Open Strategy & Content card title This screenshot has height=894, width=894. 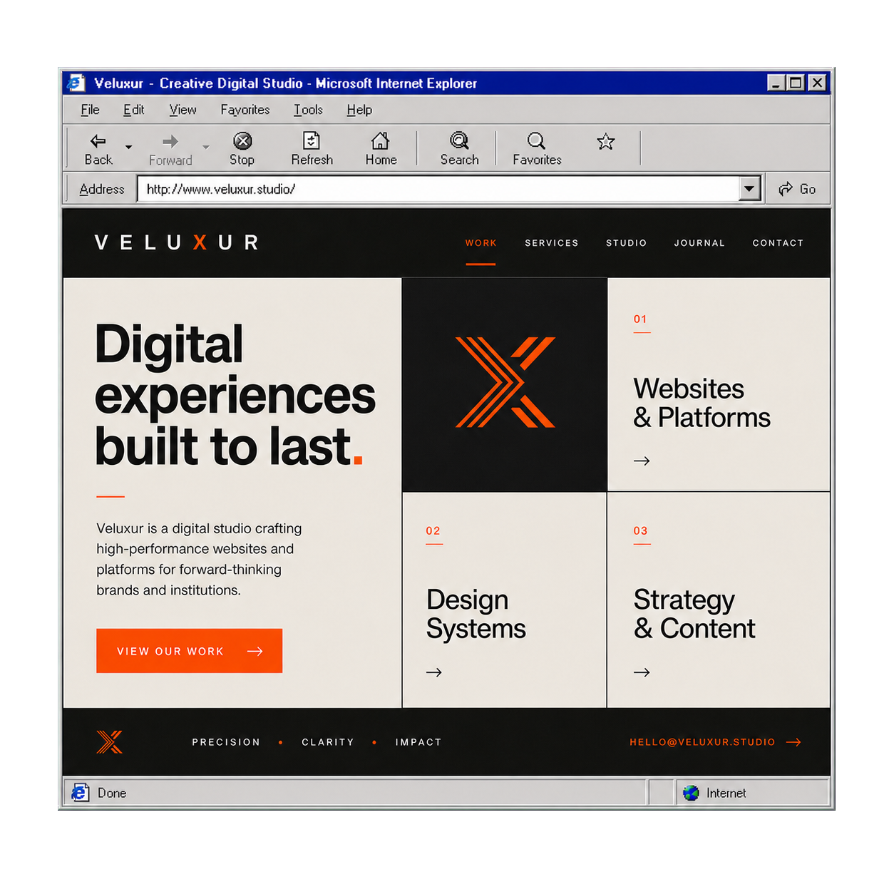[x=694, y=614]
